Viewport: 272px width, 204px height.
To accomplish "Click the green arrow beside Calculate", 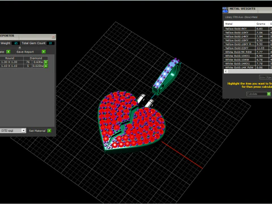I will pos(269,94).
